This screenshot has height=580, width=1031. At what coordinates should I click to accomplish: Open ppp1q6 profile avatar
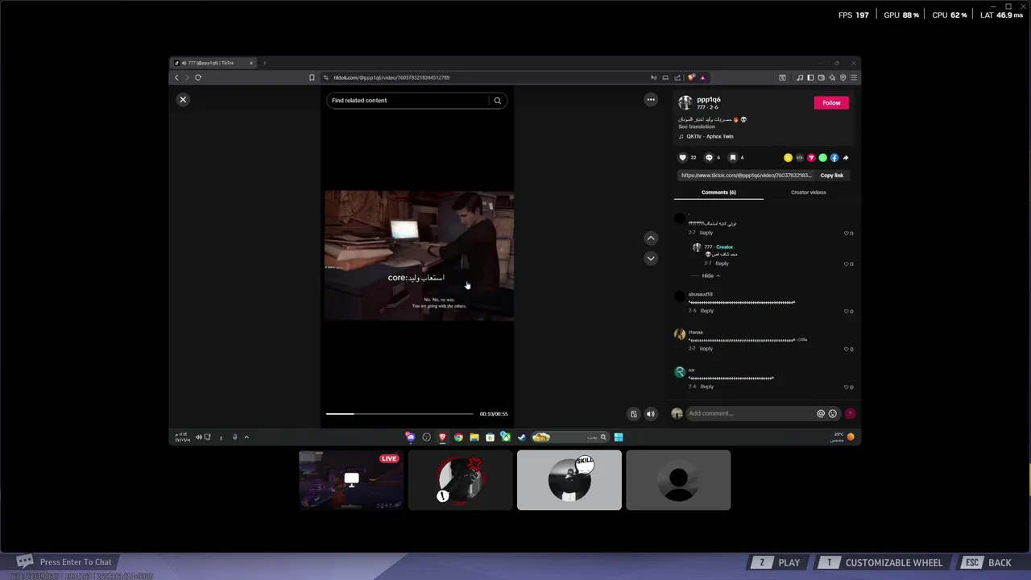[685, 102]
